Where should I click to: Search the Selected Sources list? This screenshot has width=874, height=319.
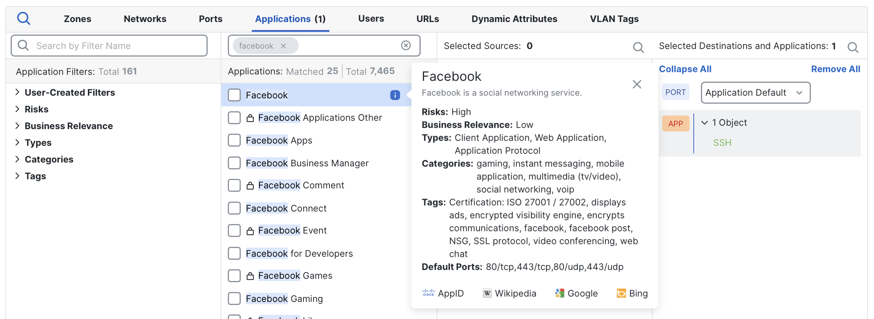pyautogui.click(x=638, y=47)
